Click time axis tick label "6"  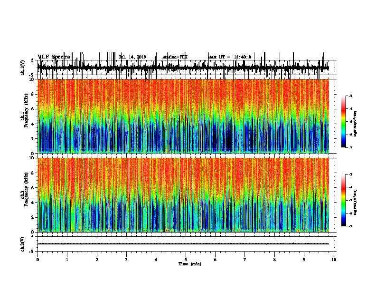point(215,260)
